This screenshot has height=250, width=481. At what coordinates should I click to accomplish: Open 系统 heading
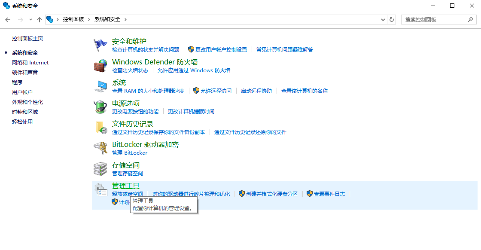(x=119, y=82)
